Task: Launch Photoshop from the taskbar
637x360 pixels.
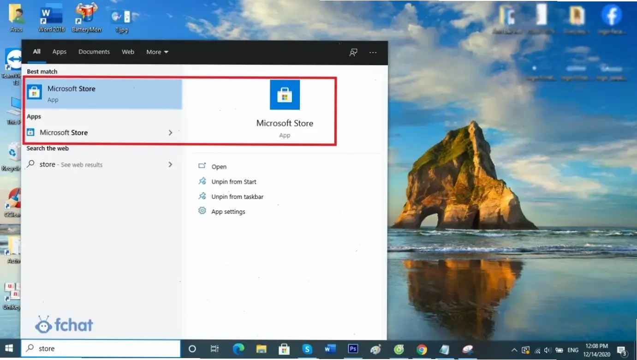Action: (x=353, y=349)
